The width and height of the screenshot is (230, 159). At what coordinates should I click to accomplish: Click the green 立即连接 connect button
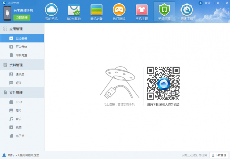pos(22,17)
